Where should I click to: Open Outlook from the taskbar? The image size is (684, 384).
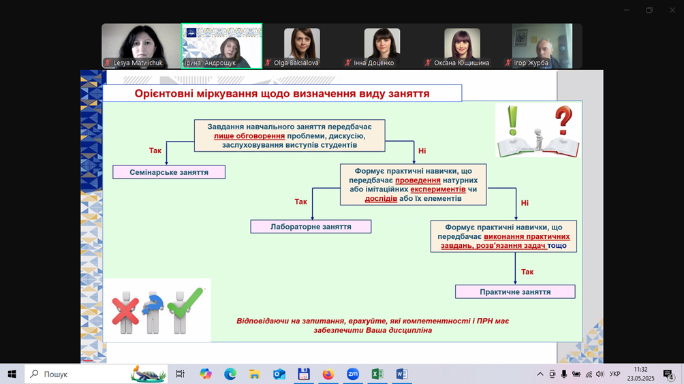[279, 374]
